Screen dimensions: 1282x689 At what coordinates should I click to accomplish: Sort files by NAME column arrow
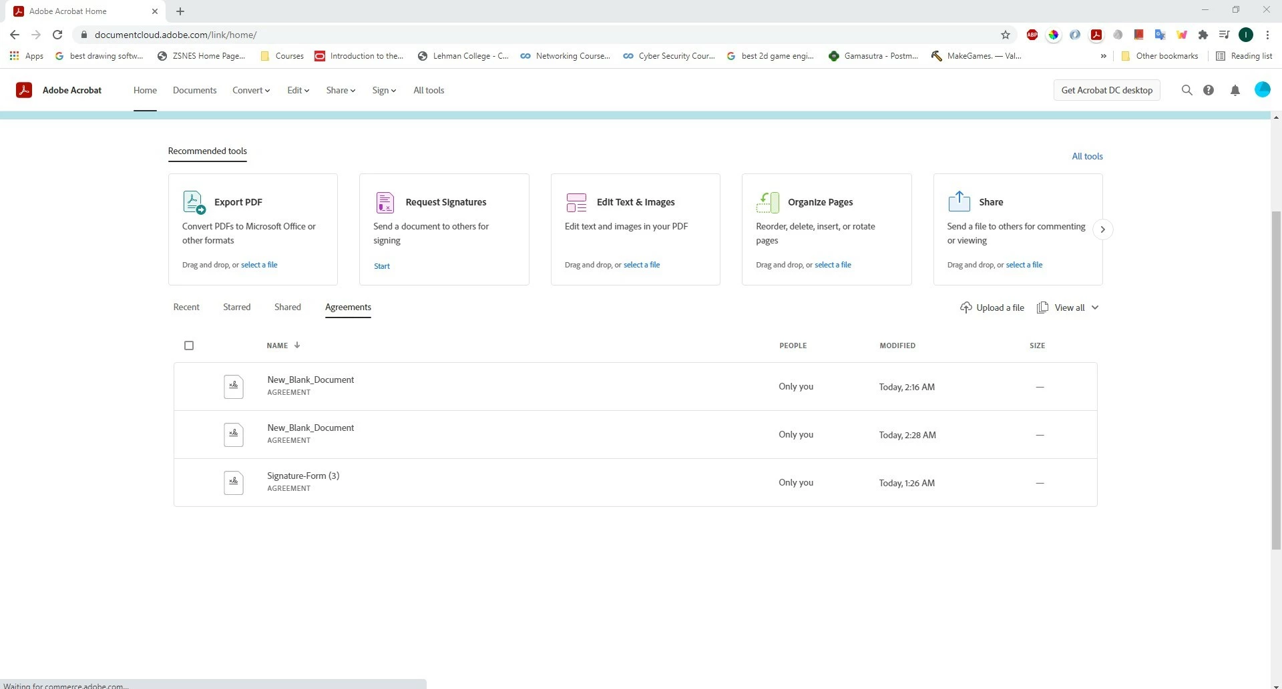pos(297,345)
